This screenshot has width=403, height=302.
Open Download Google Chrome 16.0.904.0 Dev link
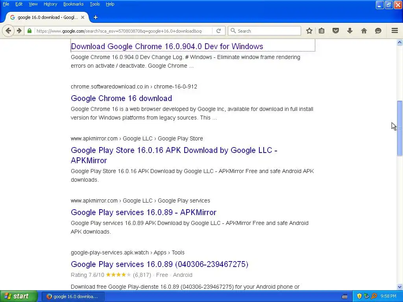coord(167,46)
